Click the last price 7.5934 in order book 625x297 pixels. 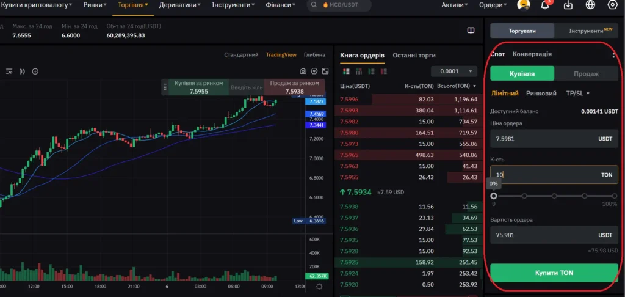tap(355, 193)
